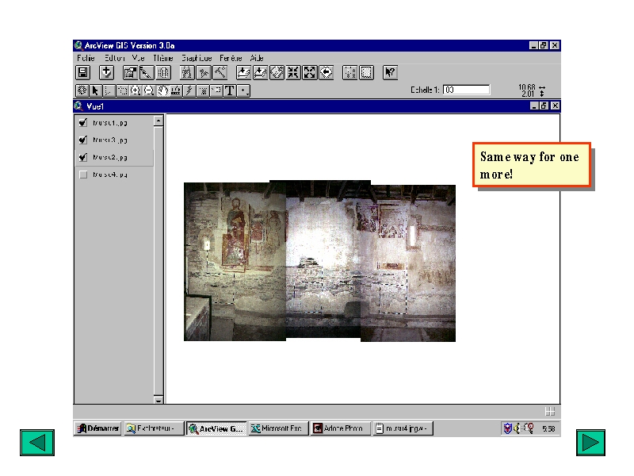Select the Pointer arrow tool
The image size is (634, 476).
95,90
